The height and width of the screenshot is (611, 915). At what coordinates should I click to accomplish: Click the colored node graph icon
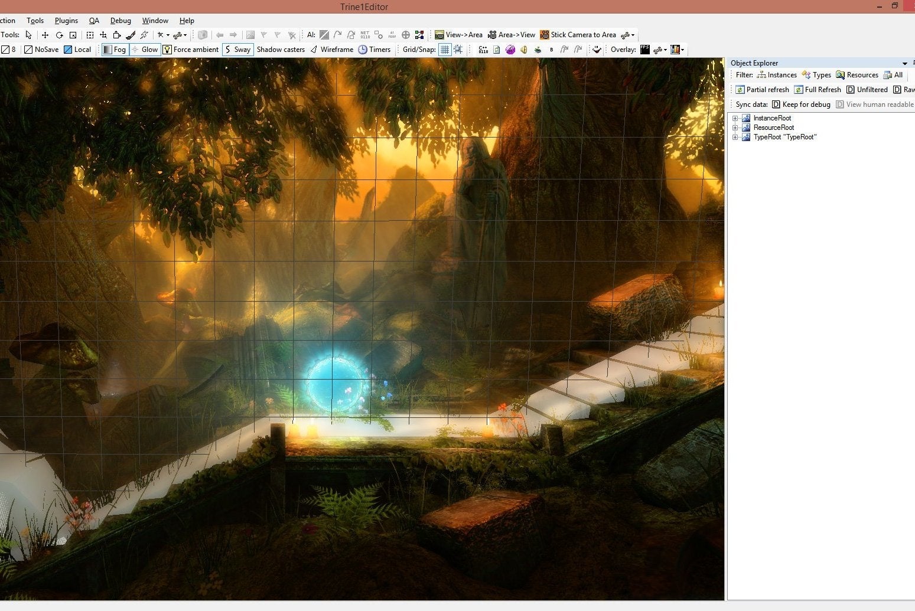coord(419,35)
